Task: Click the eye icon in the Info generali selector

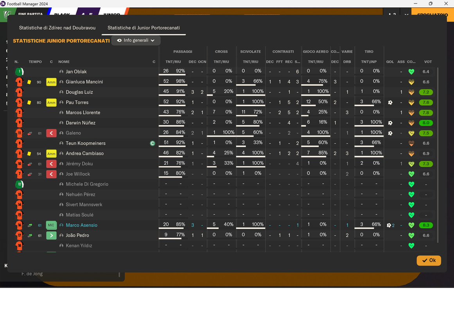Action: pos(119,41)
